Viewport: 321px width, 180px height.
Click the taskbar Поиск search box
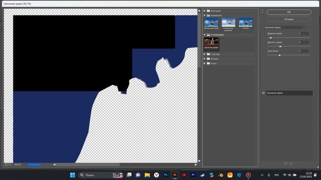click(100, 175)
